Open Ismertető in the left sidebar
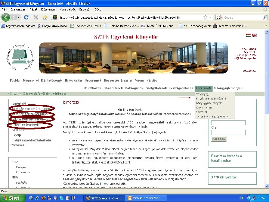269x202 pixels. 19,104
